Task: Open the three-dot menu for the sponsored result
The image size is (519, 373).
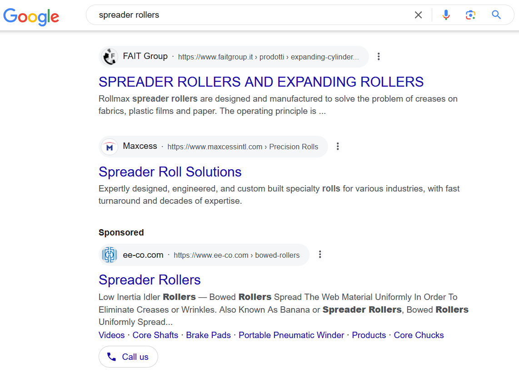Action: [x=320, y=254]
